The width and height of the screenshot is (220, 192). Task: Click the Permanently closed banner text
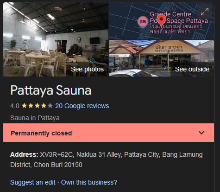pos(41,133)
